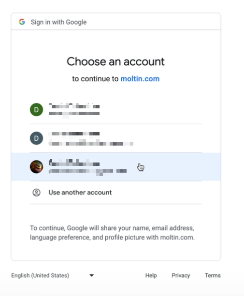Image resolution: width=244 pixels, height=296 pixels.
Task: Click the blurred name of the first account
Action: point(74,106)
